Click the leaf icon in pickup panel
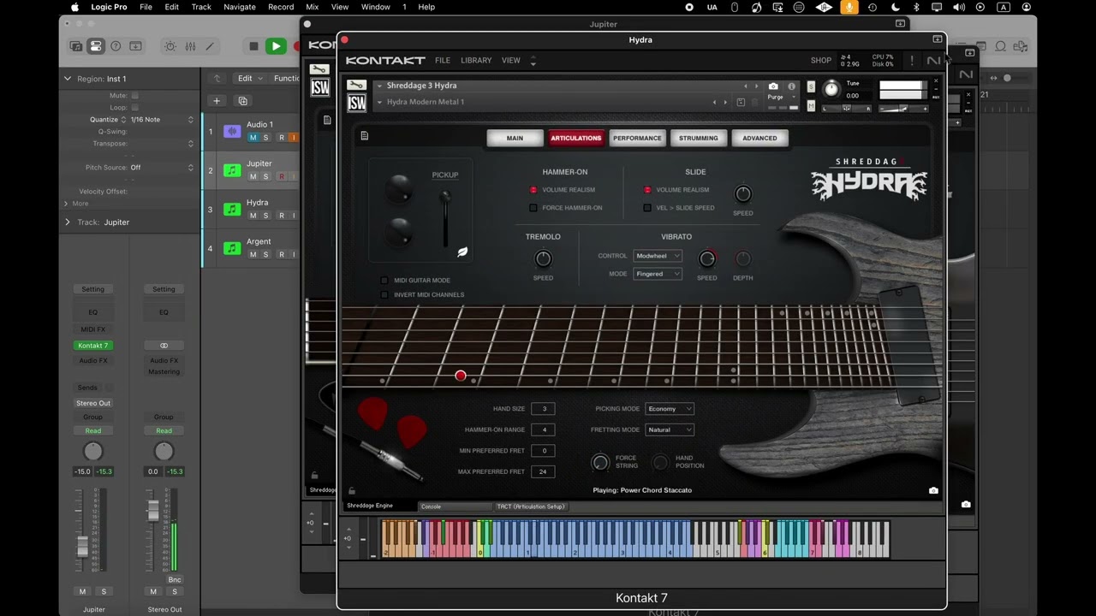 (462, 252)
